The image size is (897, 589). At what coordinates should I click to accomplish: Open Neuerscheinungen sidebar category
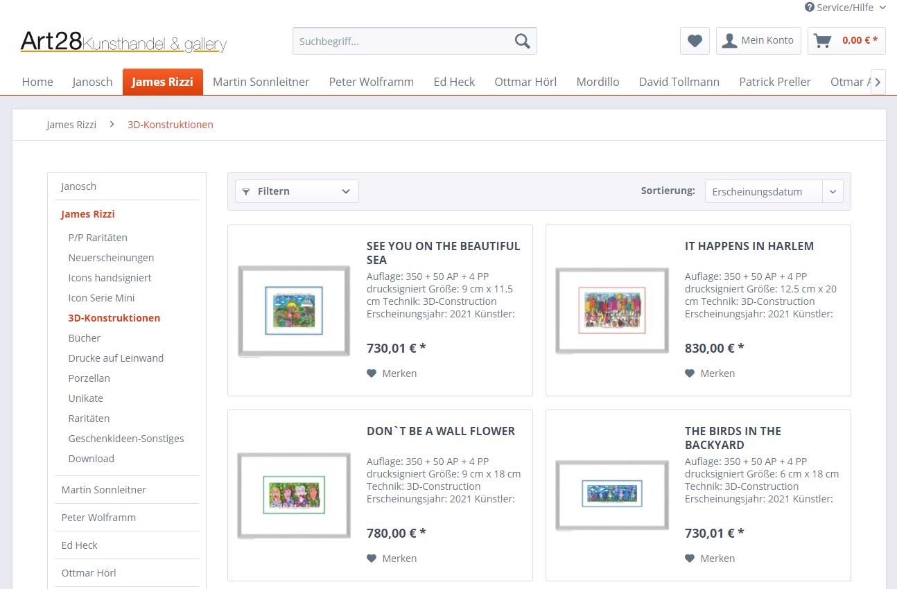pyautogui.click(x=111, y=258)
